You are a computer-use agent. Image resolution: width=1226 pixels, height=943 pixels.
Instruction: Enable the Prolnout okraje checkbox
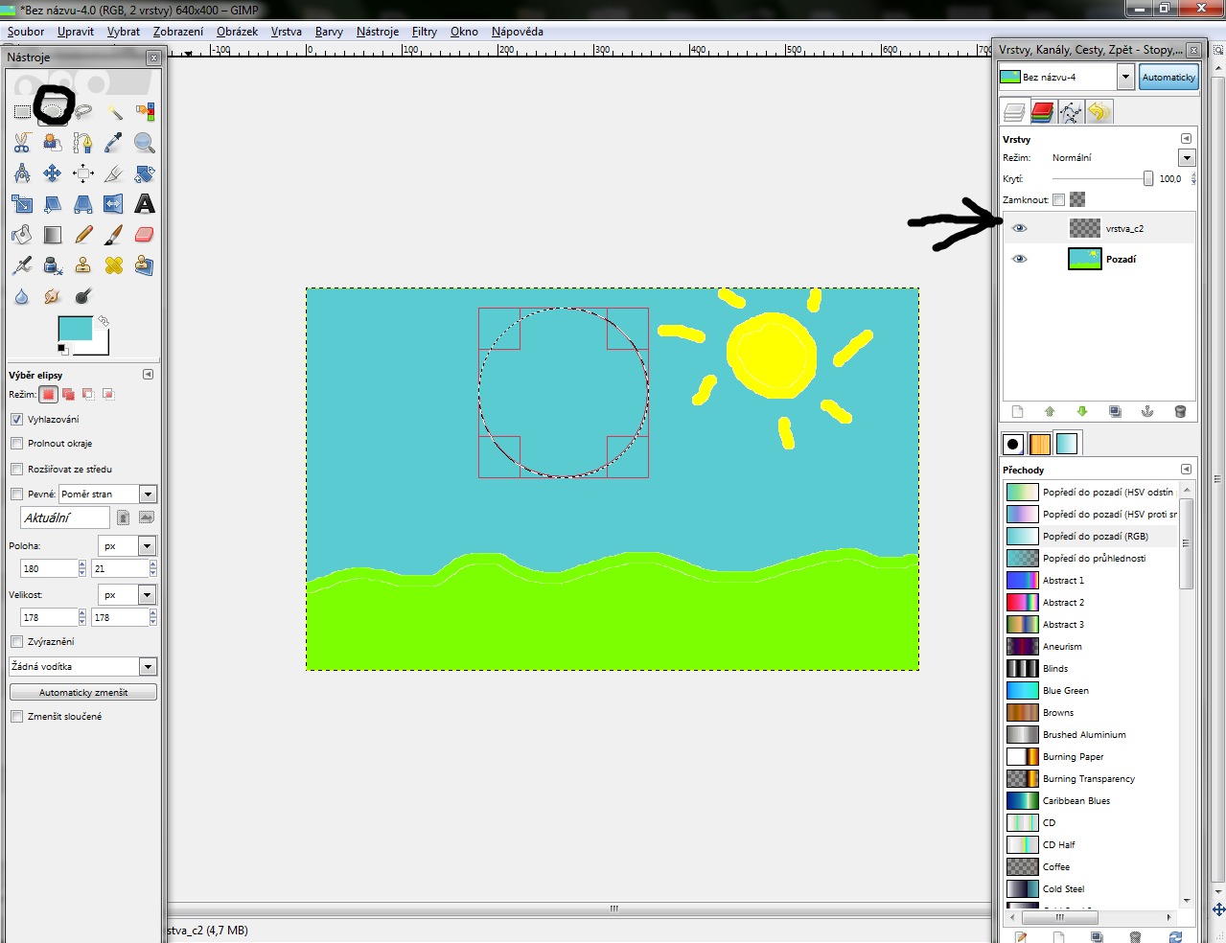click(16, 444)
